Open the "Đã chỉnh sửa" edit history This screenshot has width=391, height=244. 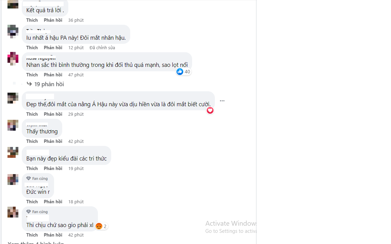tap(102, 48)
